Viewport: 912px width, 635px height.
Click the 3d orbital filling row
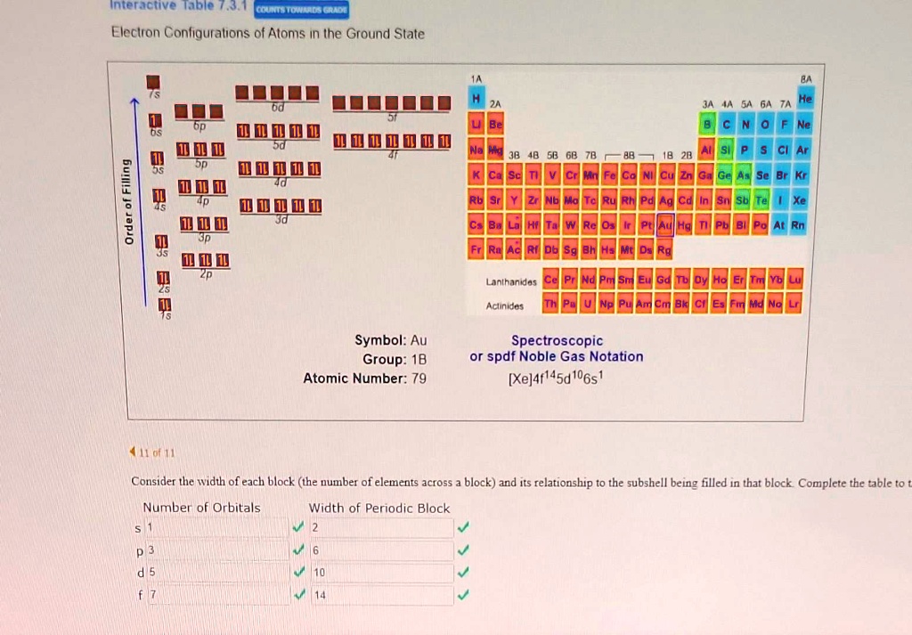tap(279, 206)
